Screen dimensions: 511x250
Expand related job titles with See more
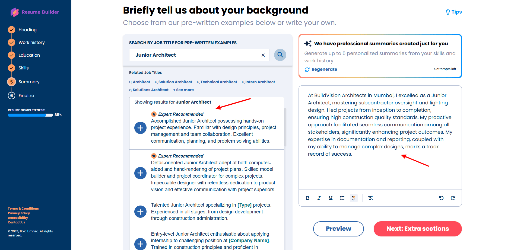(184, 90)
